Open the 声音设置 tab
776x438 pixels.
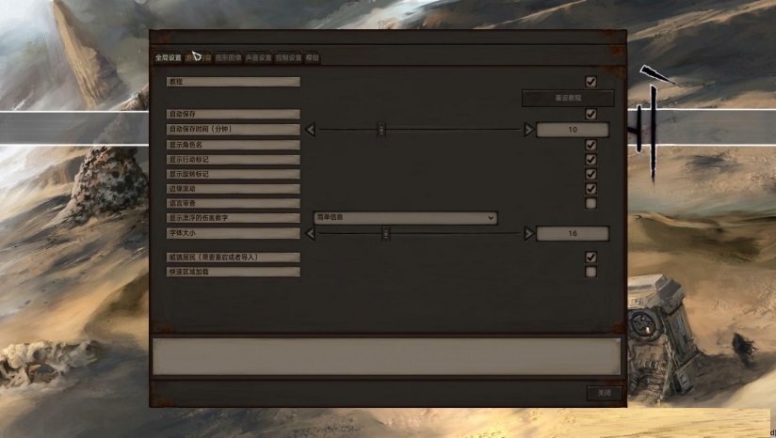258,57
